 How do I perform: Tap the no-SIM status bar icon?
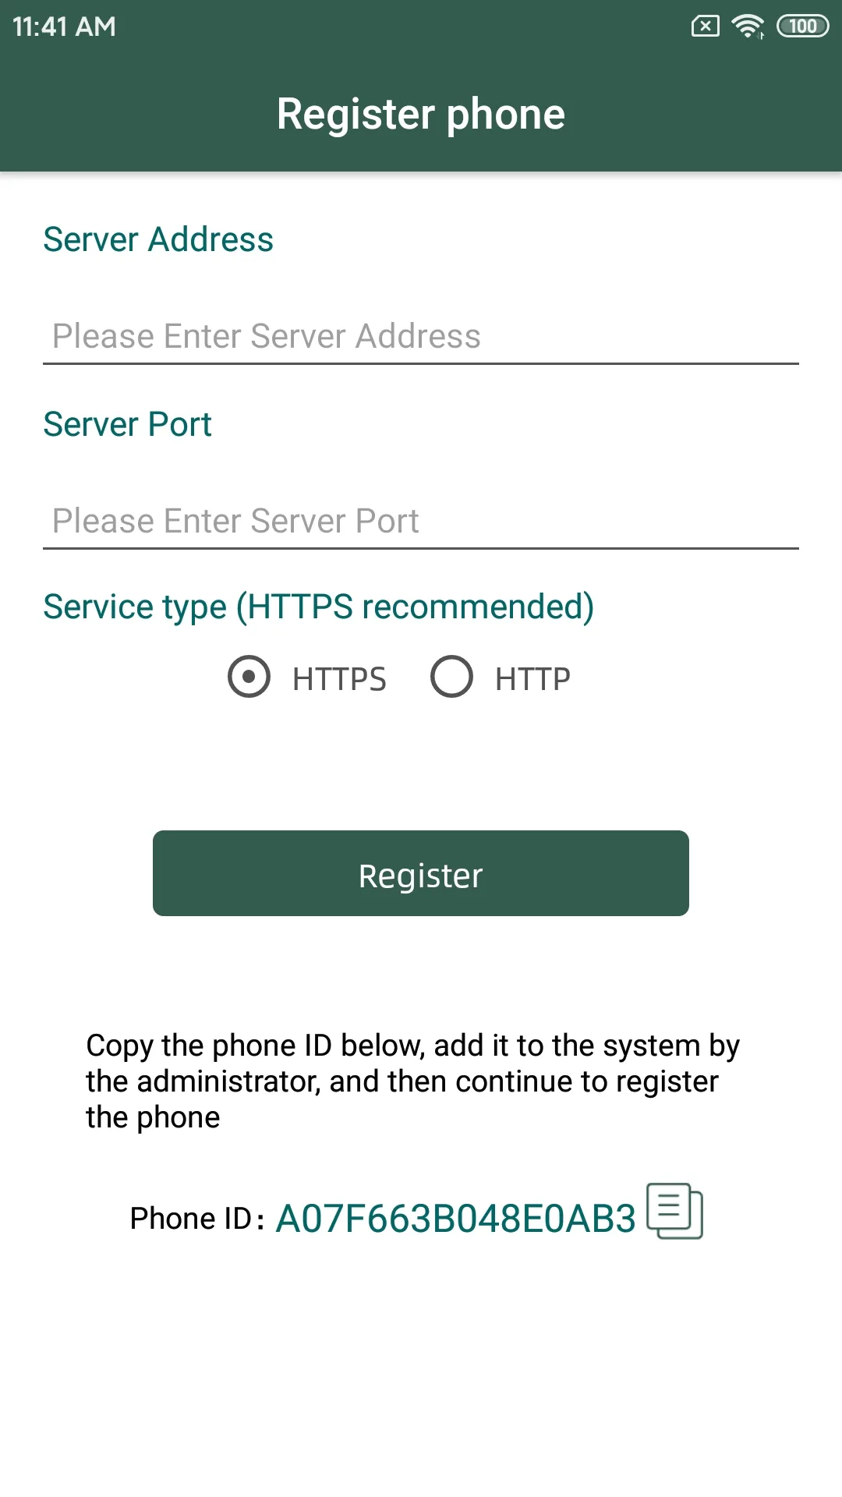click(706, 26)
